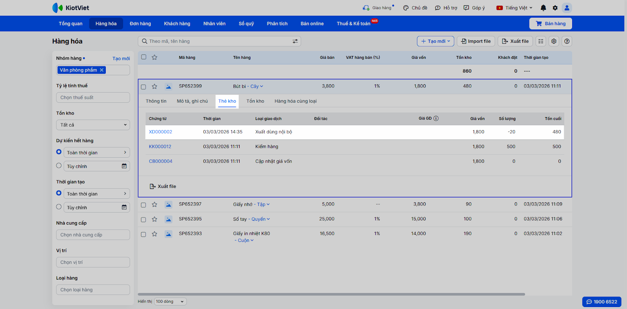Screen dimensions: 627x309
Task: Open the top-bar settings gear icon
Action: (555, 8)
